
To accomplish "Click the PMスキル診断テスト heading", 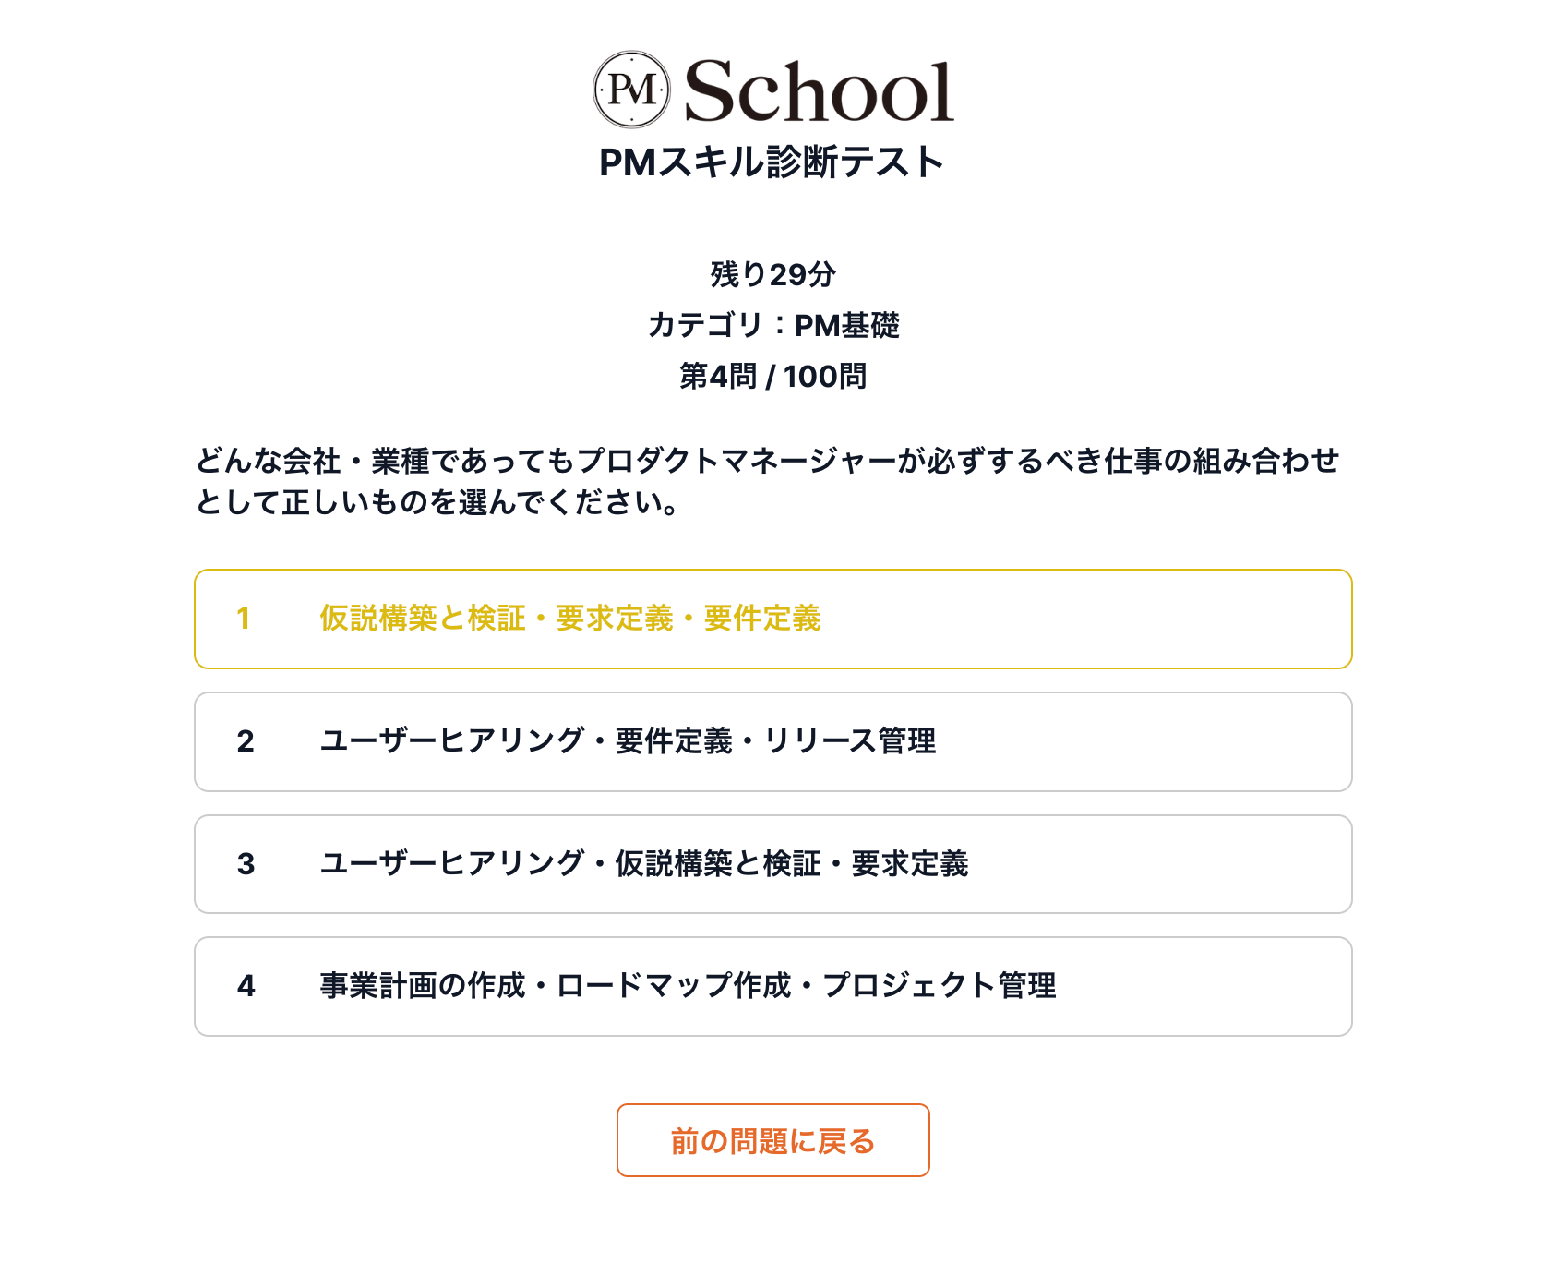I will click(x=772, y=162).
